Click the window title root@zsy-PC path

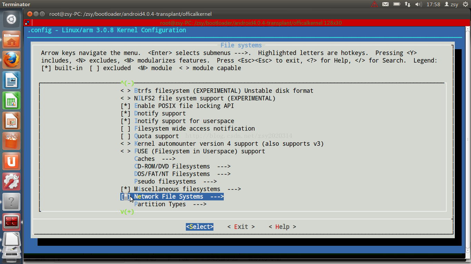pyautogui.click(x=130, y=14)
